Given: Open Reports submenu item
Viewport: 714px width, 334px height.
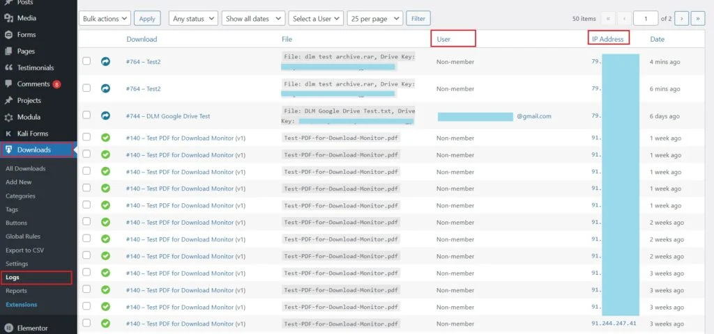Looking at the screenshot, I should pyautogui.click(x=16, y=291).
